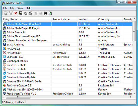The width and height of the screenshot is (138, 106).
Task: Sort by the Product Name column header
Action: tap(64, 20)
